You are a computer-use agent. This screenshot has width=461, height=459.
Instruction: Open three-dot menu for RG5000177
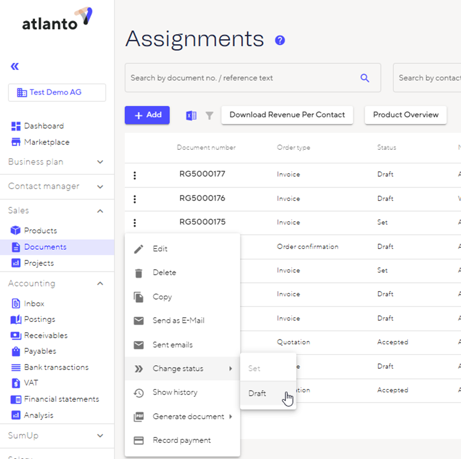(x=135, y=175)
